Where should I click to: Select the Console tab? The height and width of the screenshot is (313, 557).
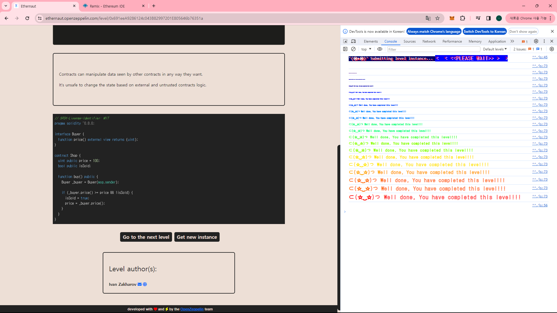(x=390, y=41)
